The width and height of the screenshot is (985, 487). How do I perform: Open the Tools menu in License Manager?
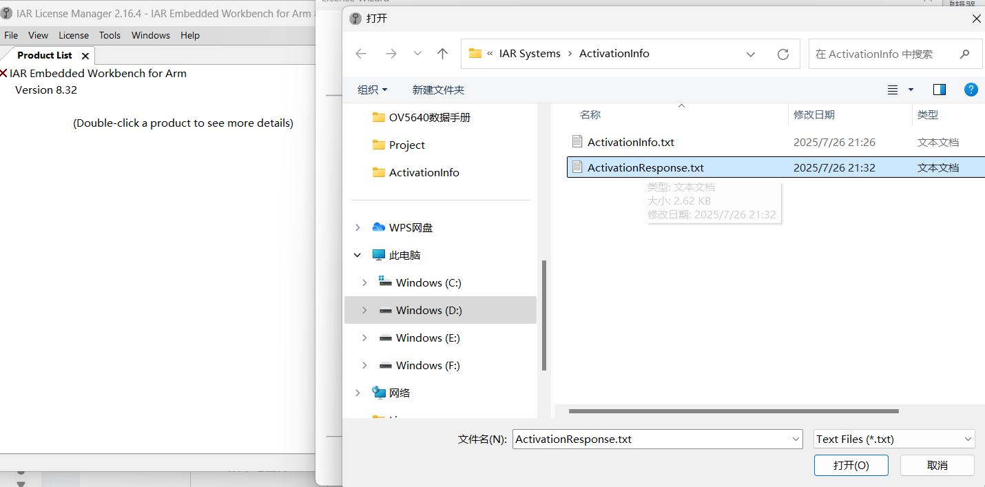tap(110, 35)
